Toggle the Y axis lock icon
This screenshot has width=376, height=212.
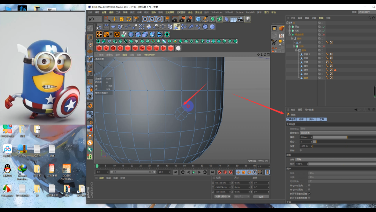[x=152, y=19]
